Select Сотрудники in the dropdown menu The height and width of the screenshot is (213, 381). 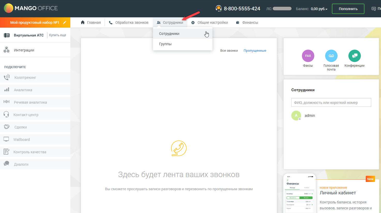coord(169,34)
